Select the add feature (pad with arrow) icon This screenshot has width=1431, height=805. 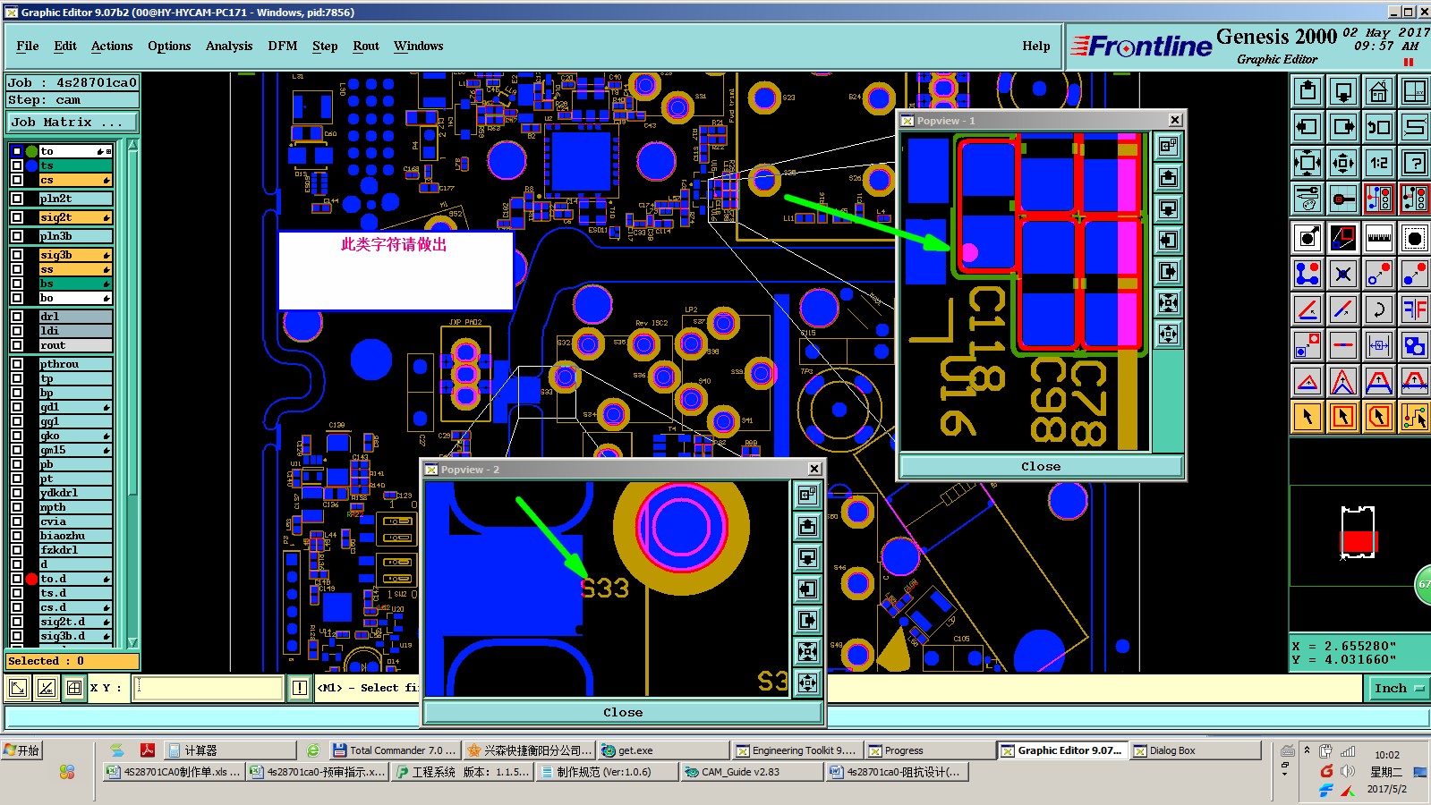pyautogui.click(x=1307, y=238)
